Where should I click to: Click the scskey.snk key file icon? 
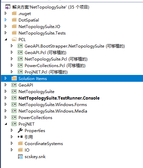[x=20, y=157]
